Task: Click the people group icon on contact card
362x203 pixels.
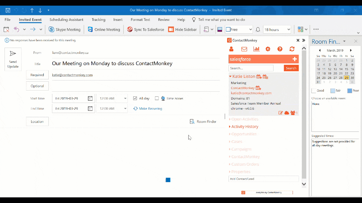Action: pos(293,113)
